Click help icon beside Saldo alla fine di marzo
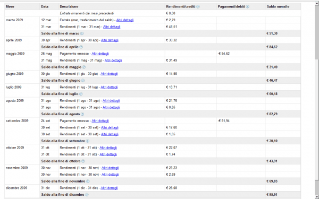The width and height of the screenshot is (319, 199). pos(82,33)
